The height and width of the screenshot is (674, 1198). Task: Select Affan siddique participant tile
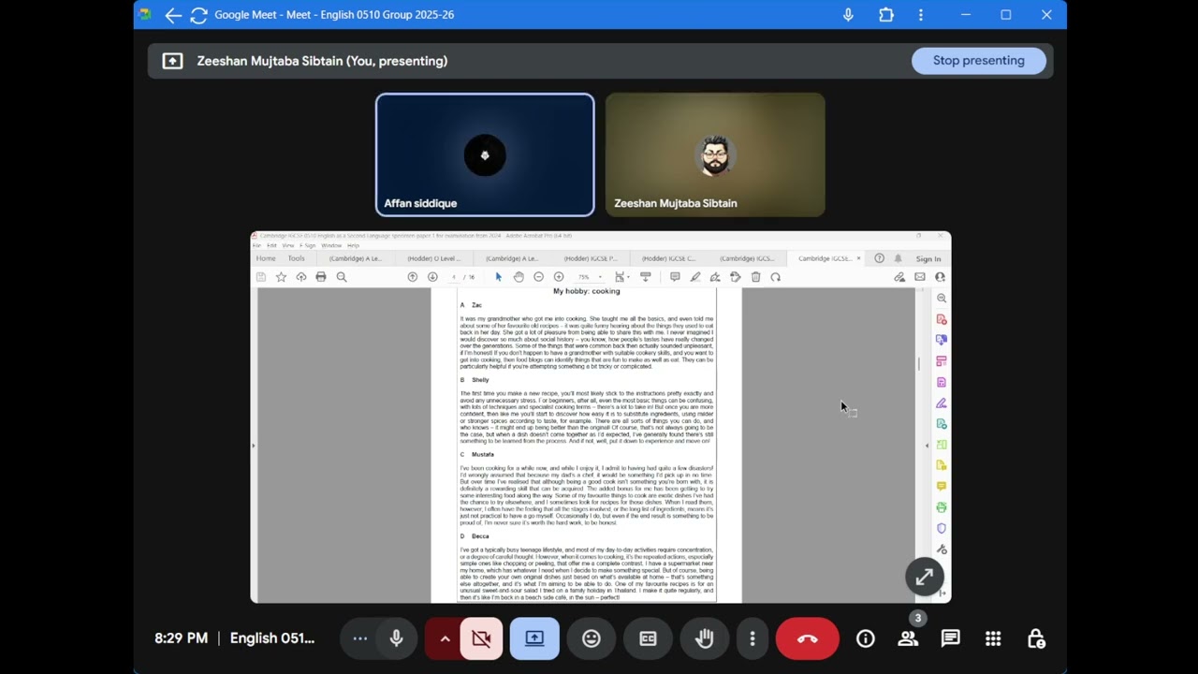point(485,154)
